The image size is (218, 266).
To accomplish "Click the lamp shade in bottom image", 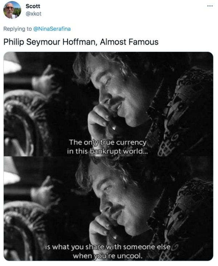I will tap(11, 172).
